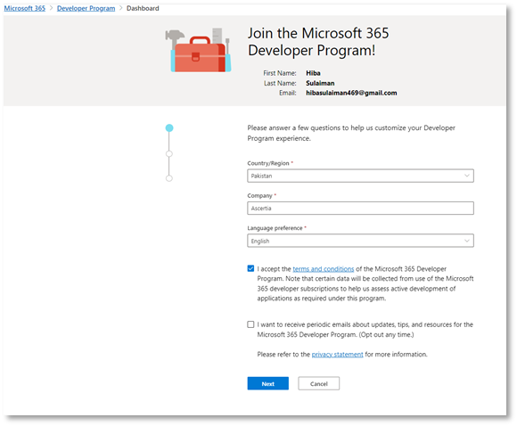Enable periodic emails about updates checkbox
The height and width of the screenshot is (426, 517).
[x=250, y=324]
